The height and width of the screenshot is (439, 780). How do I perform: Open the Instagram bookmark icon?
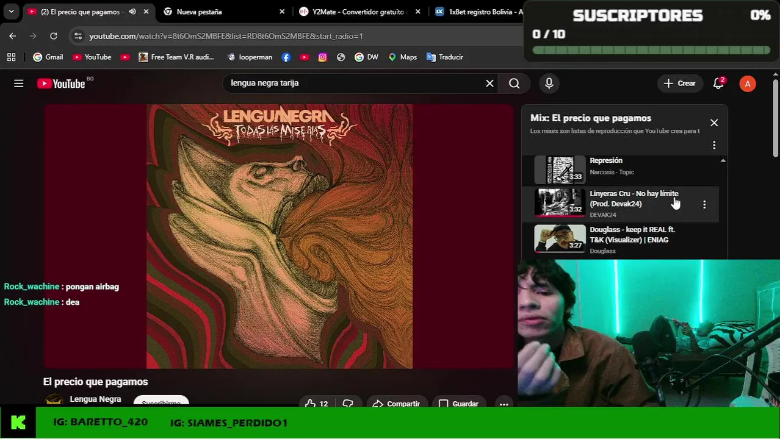pyautogui.click(x=323, y=57)
